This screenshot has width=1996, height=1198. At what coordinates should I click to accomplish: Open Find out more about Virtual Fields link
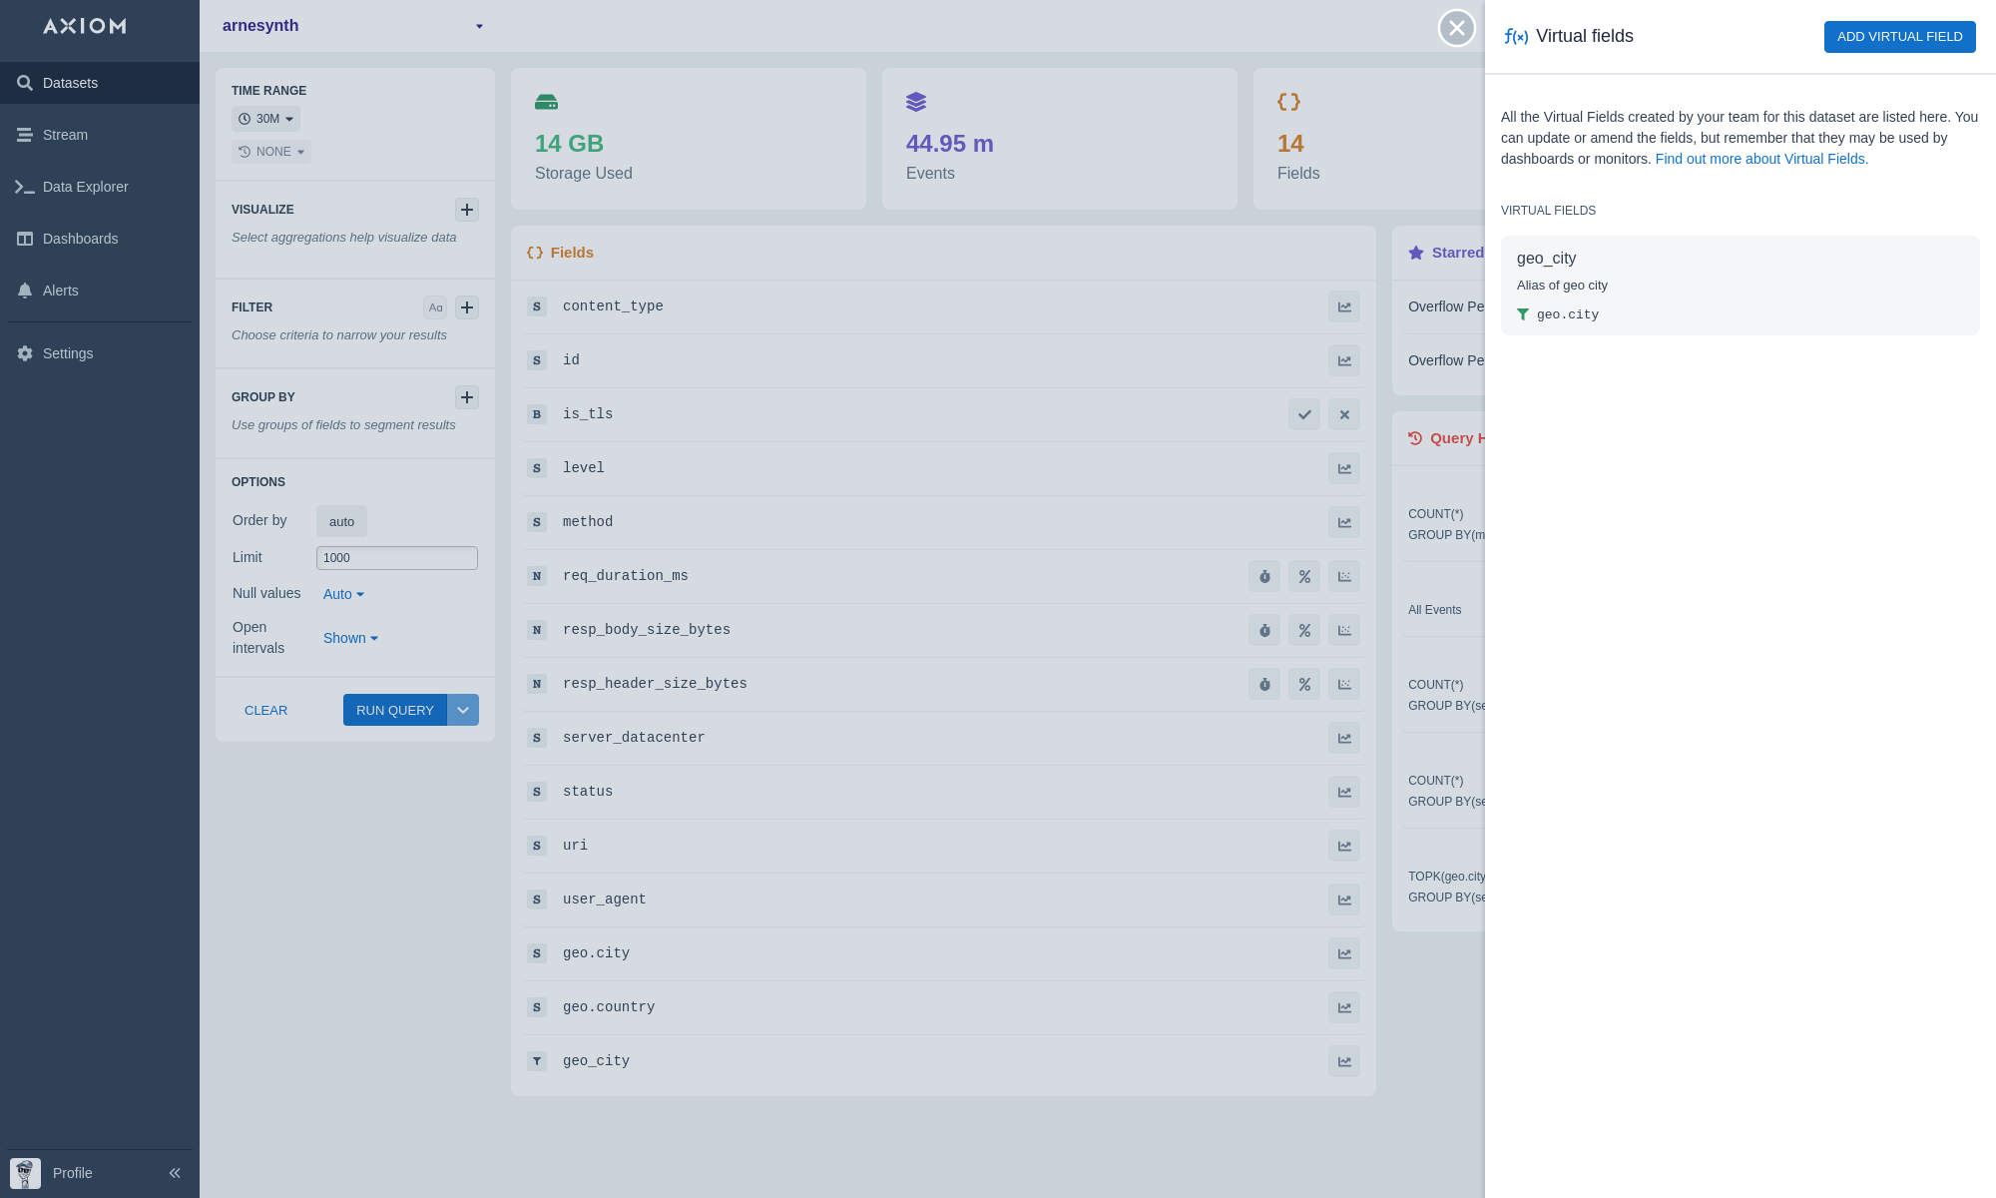[1761, 159]
